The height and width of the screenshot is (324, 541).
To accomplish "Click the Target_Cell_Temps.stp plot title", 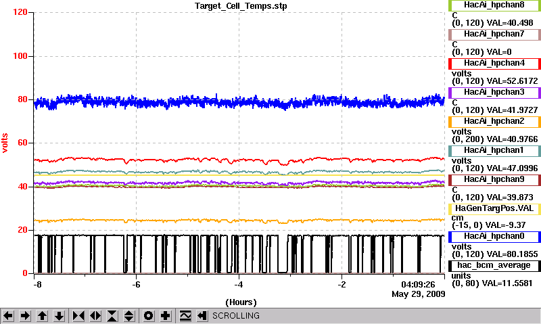I will point(241,6).
